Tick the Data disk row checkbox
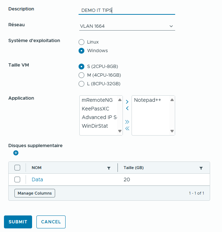The width and height of the screenshot is (222, 232). (17, 179)
